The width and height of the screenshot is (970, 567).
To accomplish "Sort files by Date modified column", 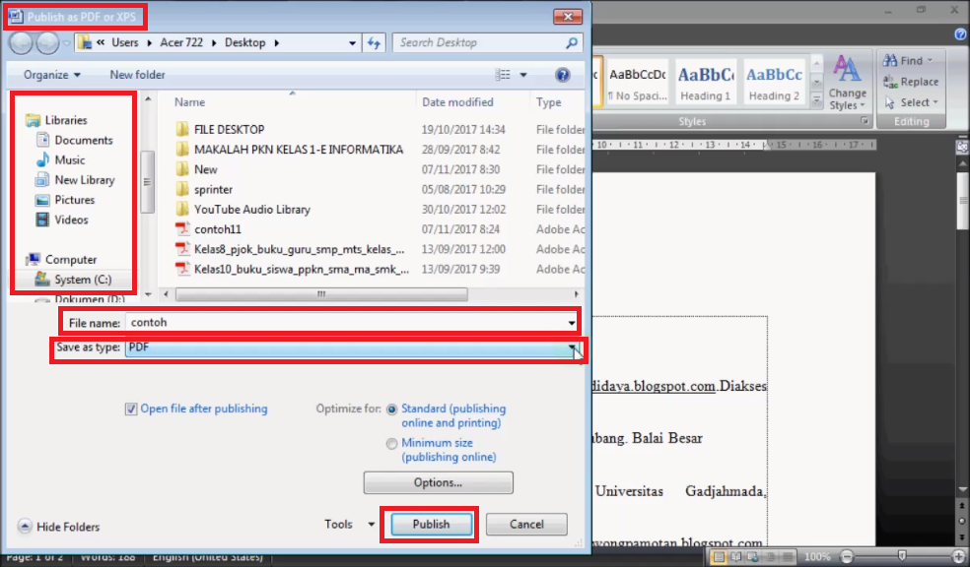I will coord(457,102).
